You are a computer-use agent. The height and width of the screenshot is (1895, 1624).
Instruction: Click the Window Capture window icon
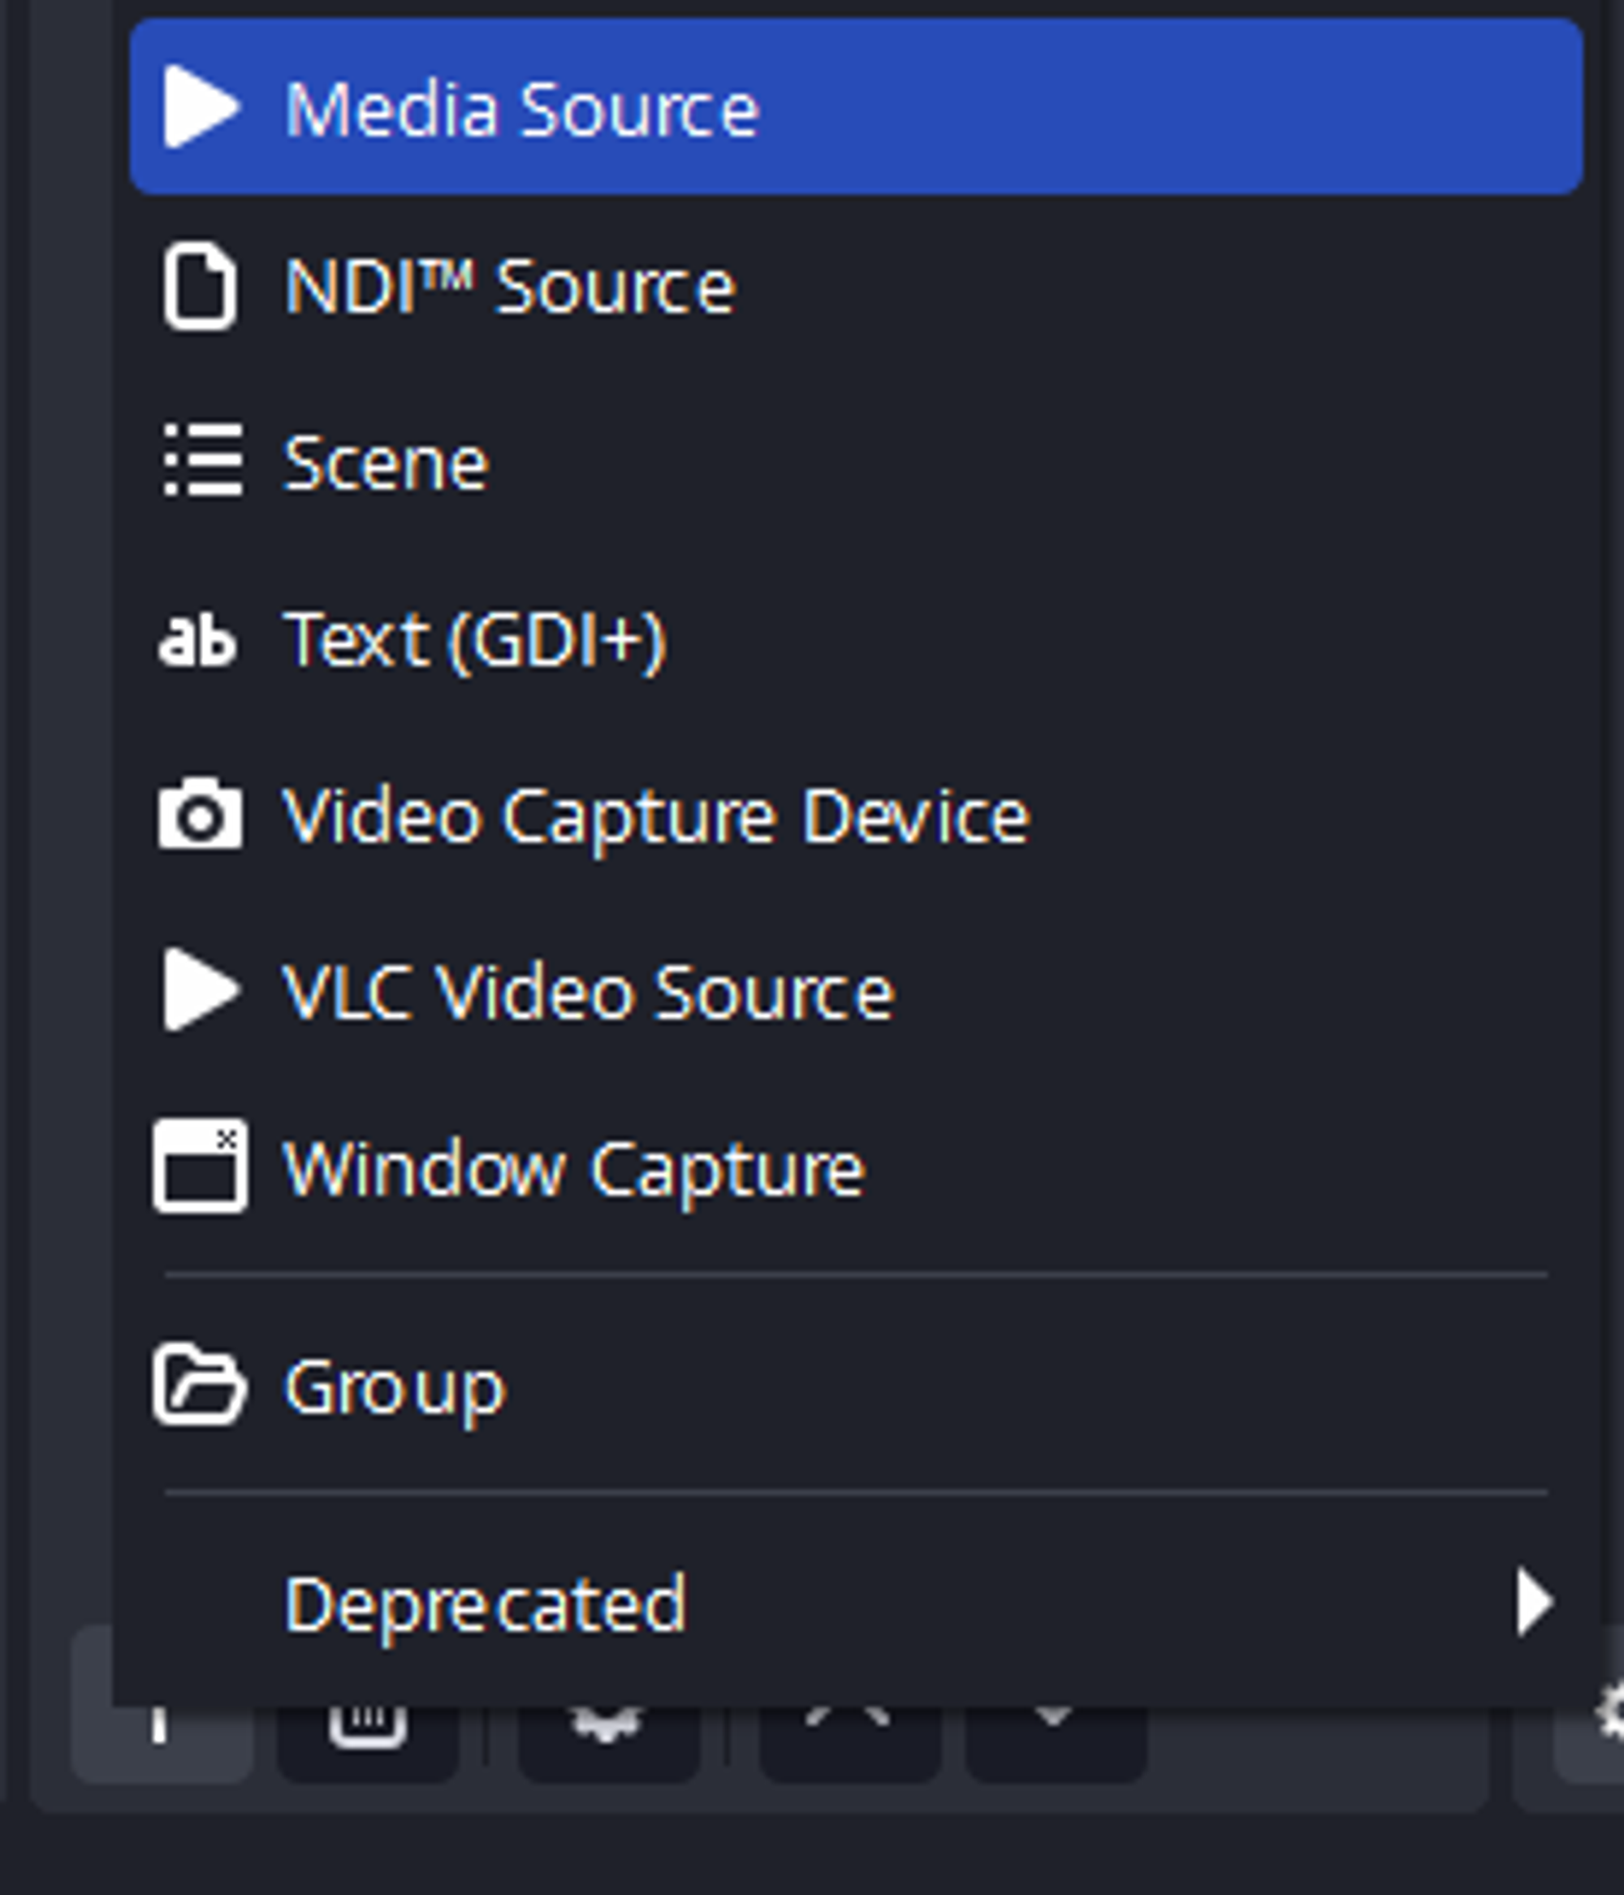pos(201,1166)
